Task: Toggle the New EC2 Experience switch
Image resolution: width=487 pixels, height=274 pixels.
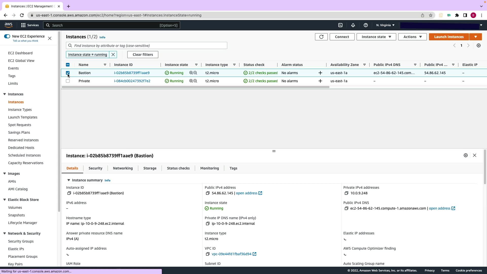Action: (x=7, y=36)
